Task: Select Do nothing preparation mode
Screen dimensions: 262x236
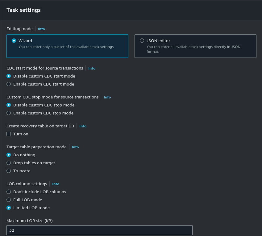Action: (x=9, y=155)
